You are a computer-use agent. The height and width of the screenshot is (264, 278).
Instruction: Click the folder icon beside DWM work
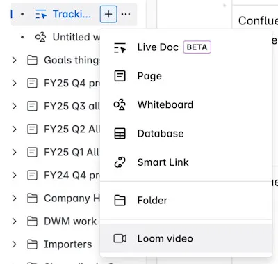32,221
